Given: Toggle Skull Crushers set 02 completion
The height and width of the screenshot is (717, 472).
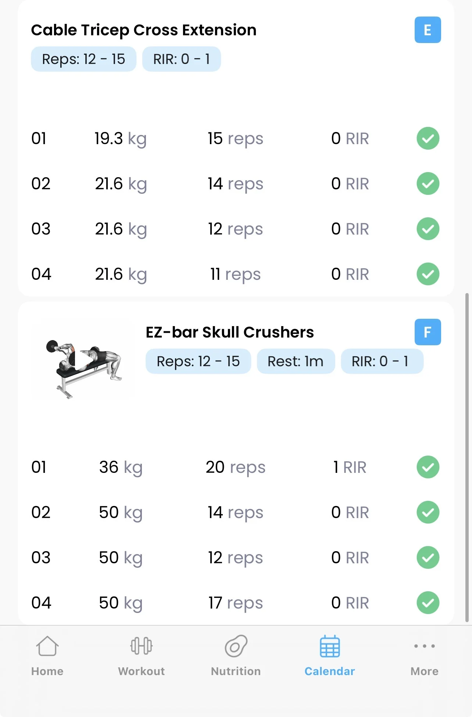Looking at the screenshot, I should [x=428, y=512].
